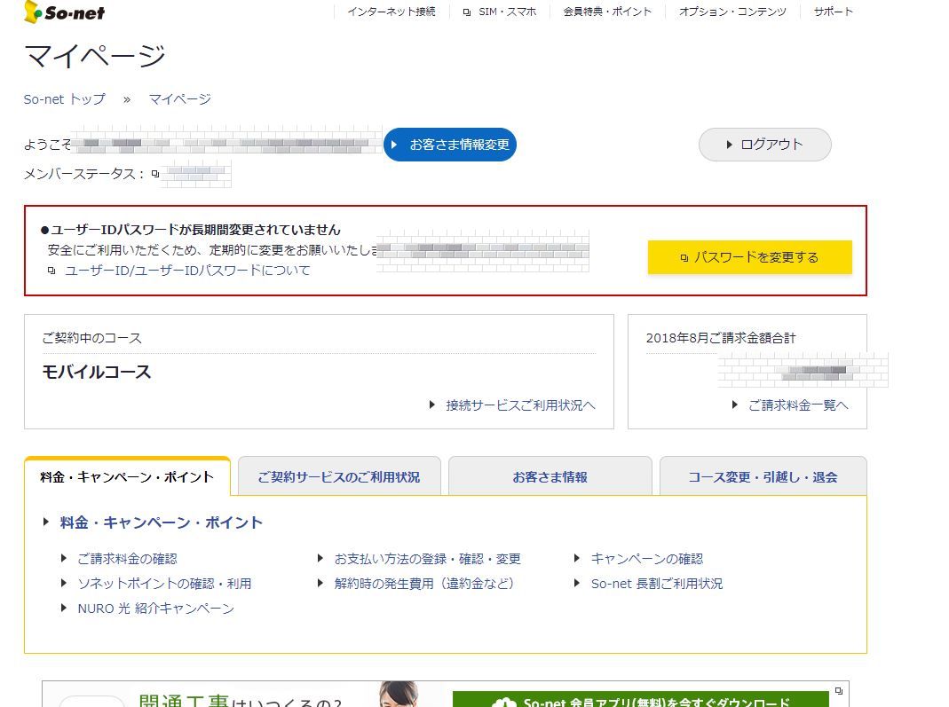
Task: Open ソネットポイントの確認・利用
Action: click(164, 584)
